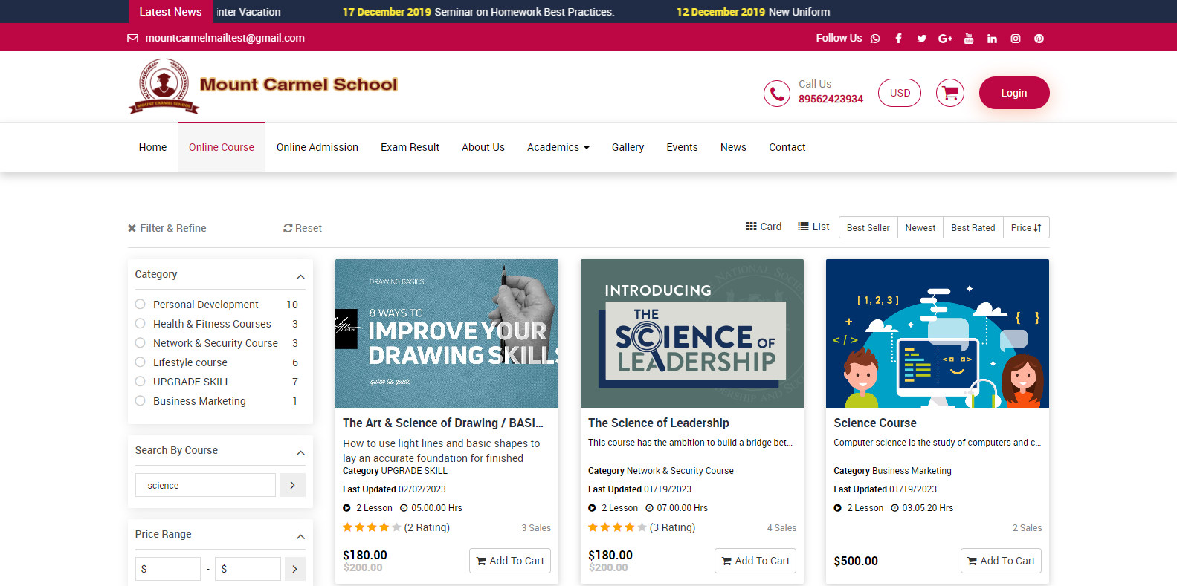Image resolution: width=1177 pixels, height=586 pixels.
Task: Open the shopping cart icon in header
Action: point(949,93)
